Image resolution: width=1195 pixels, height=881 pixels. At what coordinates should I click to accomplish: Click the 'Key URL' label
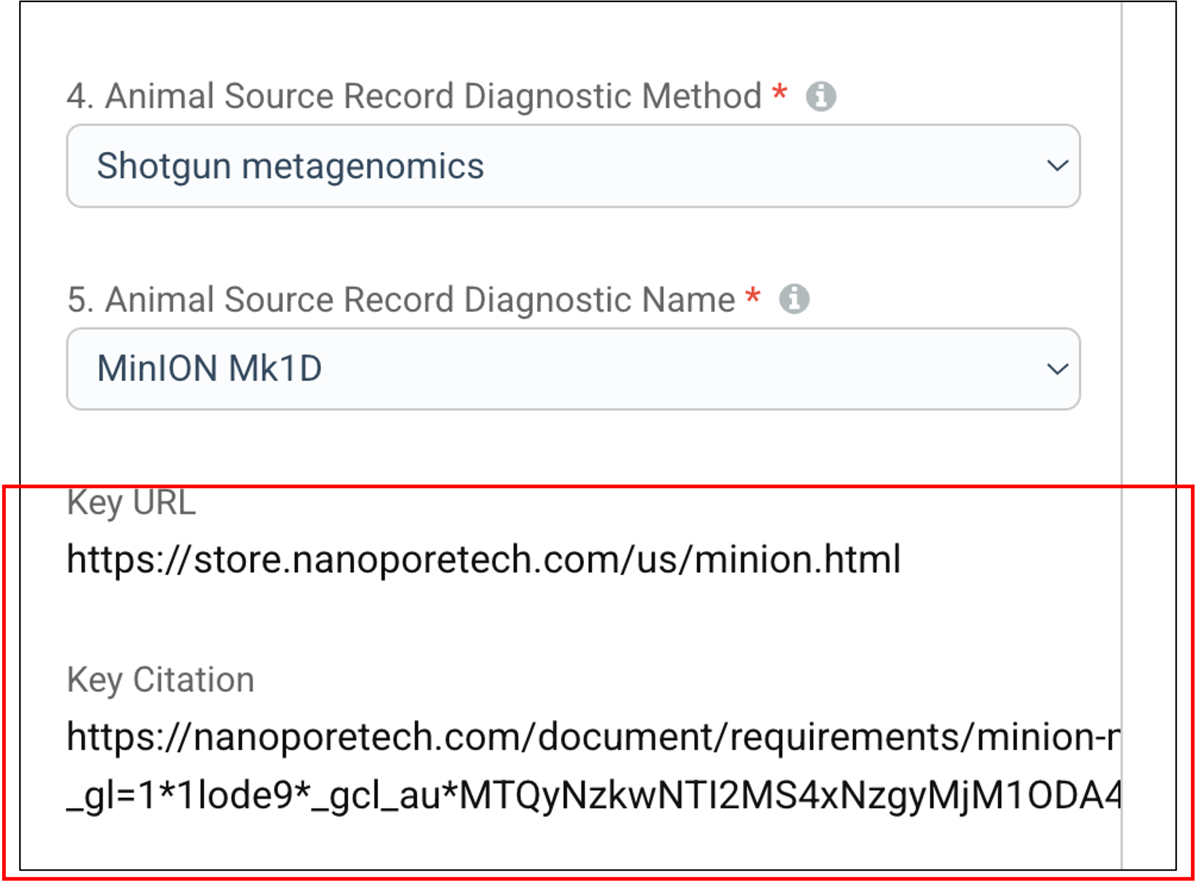click(131, 503)
